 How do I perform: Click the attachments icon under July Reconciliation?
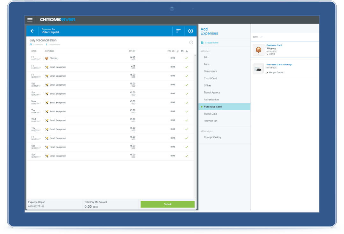click(x=46, y=45)
